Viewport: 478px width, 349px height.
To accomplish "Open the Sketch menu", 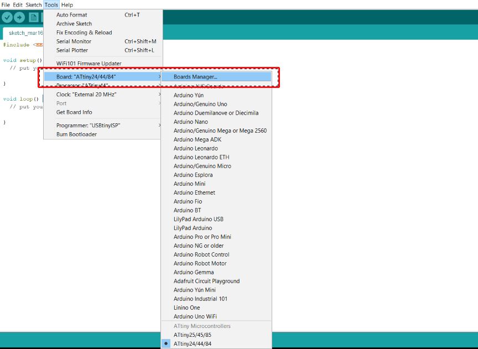I will pos(34,5).
